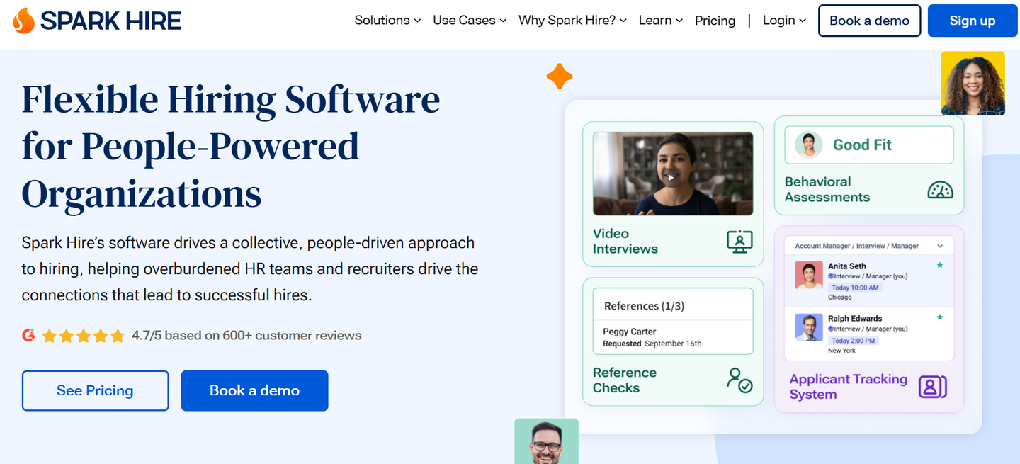1020x464 pixels.
Task: Click the five-star rating icons
Action: coord(84,336)
